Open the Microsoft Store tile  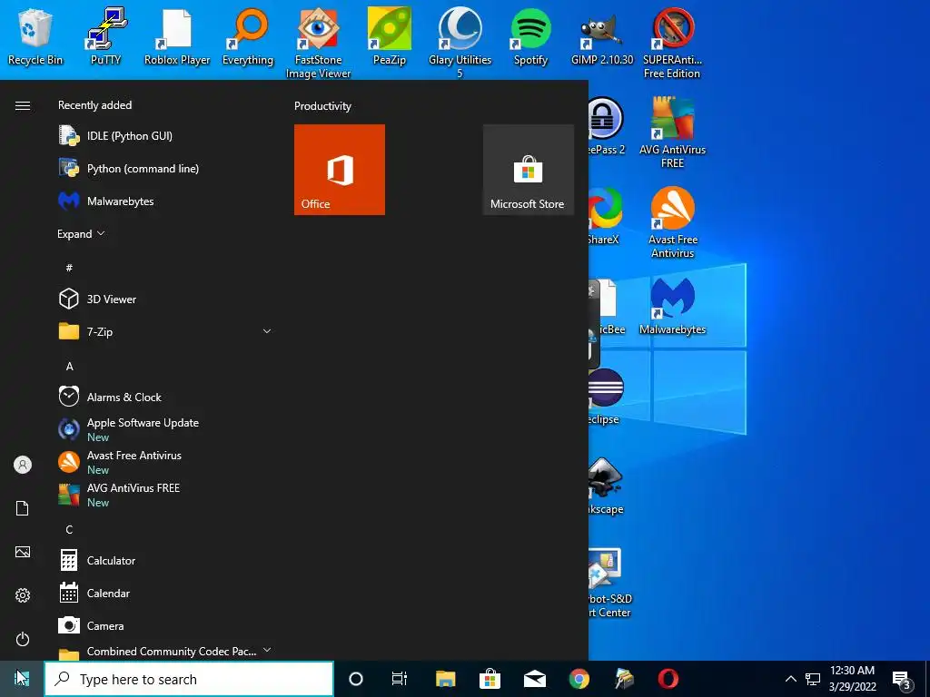(528, 170)
